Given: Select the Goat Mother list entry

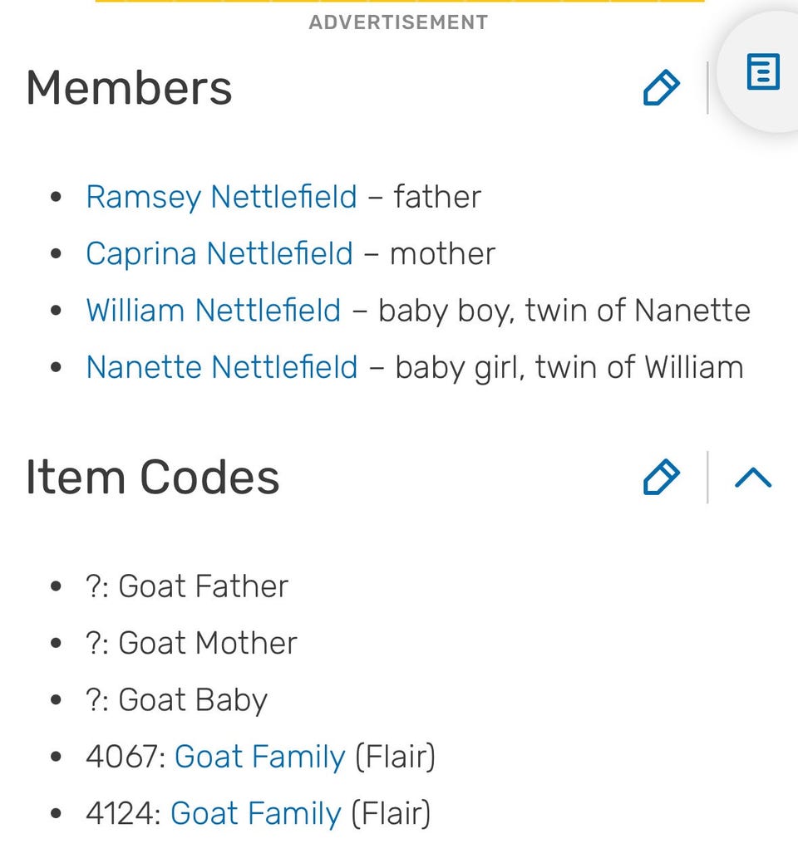Looking at the screenshot, I should point(191,643).
